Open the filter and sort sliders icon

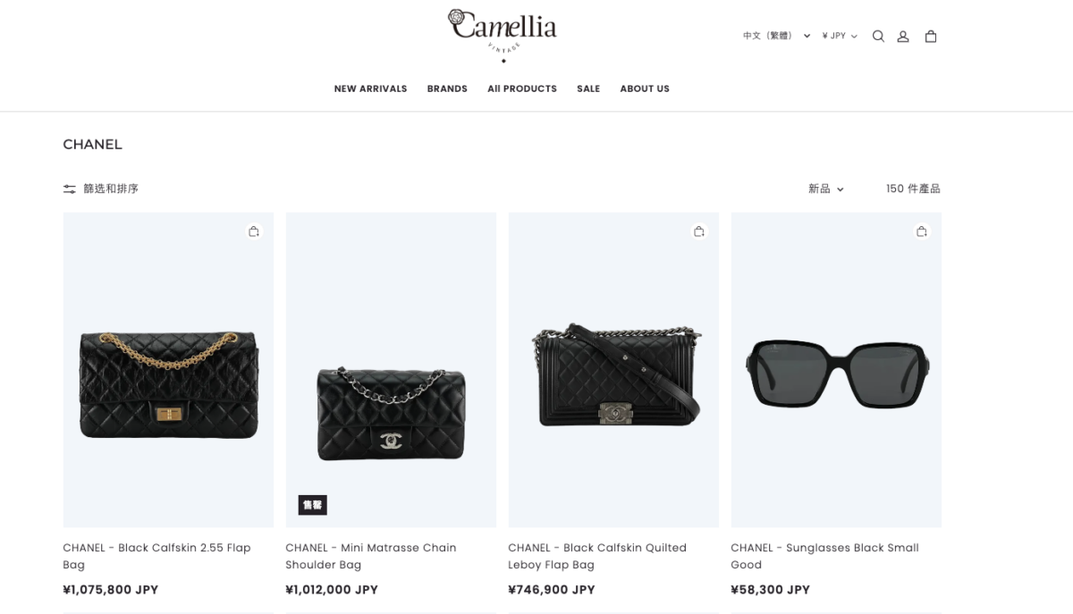70,189
